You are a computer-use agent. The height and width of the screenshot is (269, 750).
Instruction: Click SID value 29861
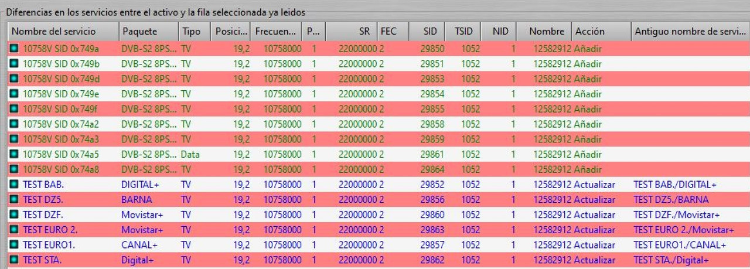click(x=432, y=154)
